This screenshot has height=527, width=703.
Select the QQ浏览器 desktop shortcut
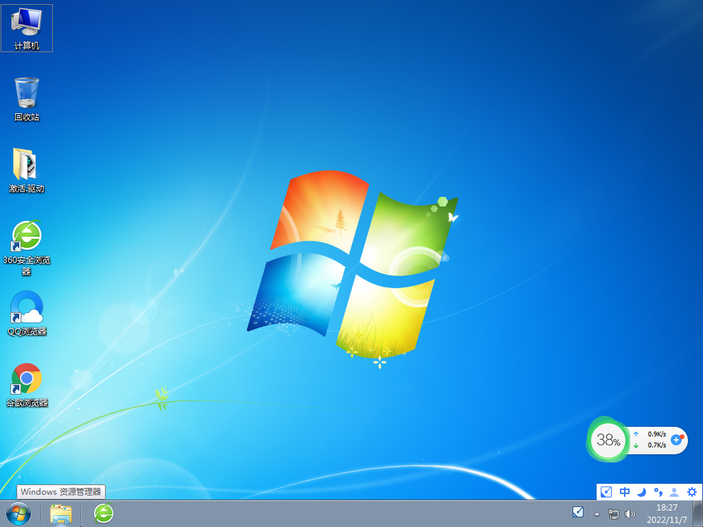tap(27, 311)
